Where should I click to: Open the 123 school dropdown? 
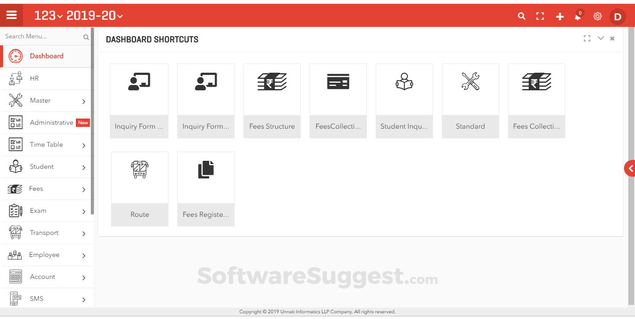(x=49, y=15)
